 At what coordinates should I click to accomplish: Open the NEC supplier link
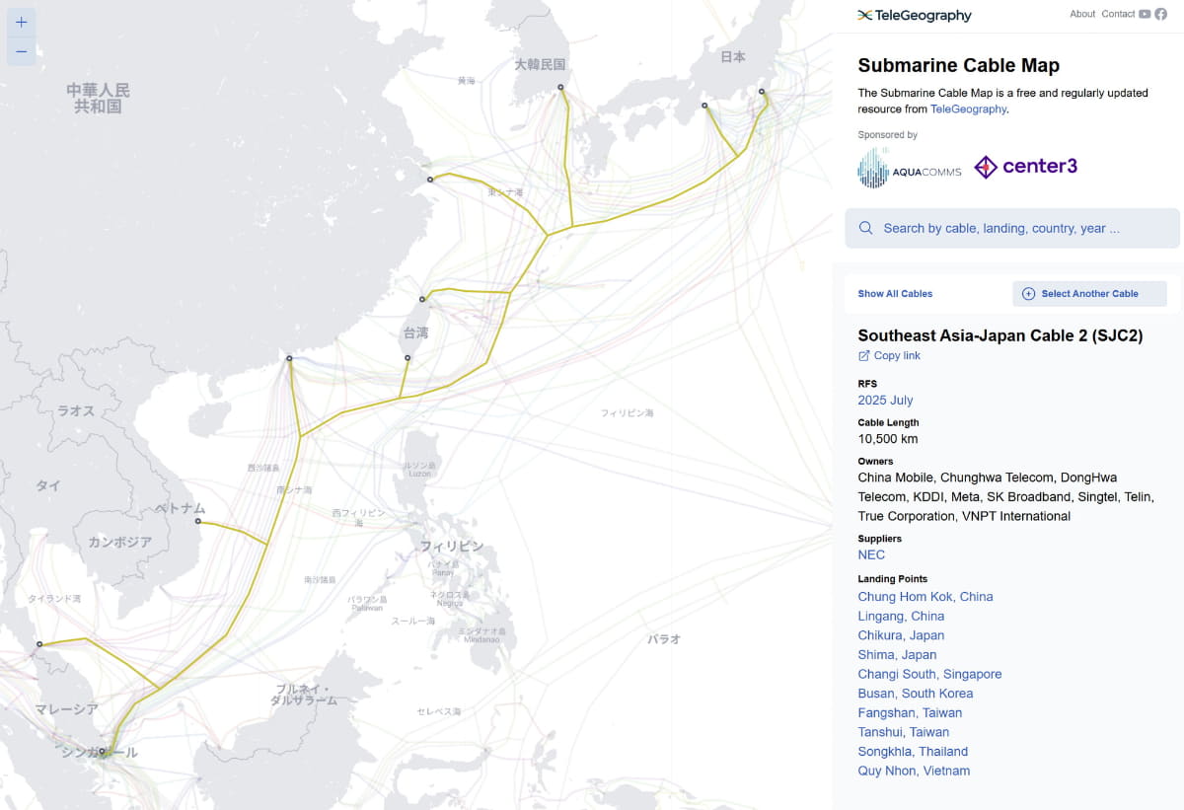tap(871, 554)
